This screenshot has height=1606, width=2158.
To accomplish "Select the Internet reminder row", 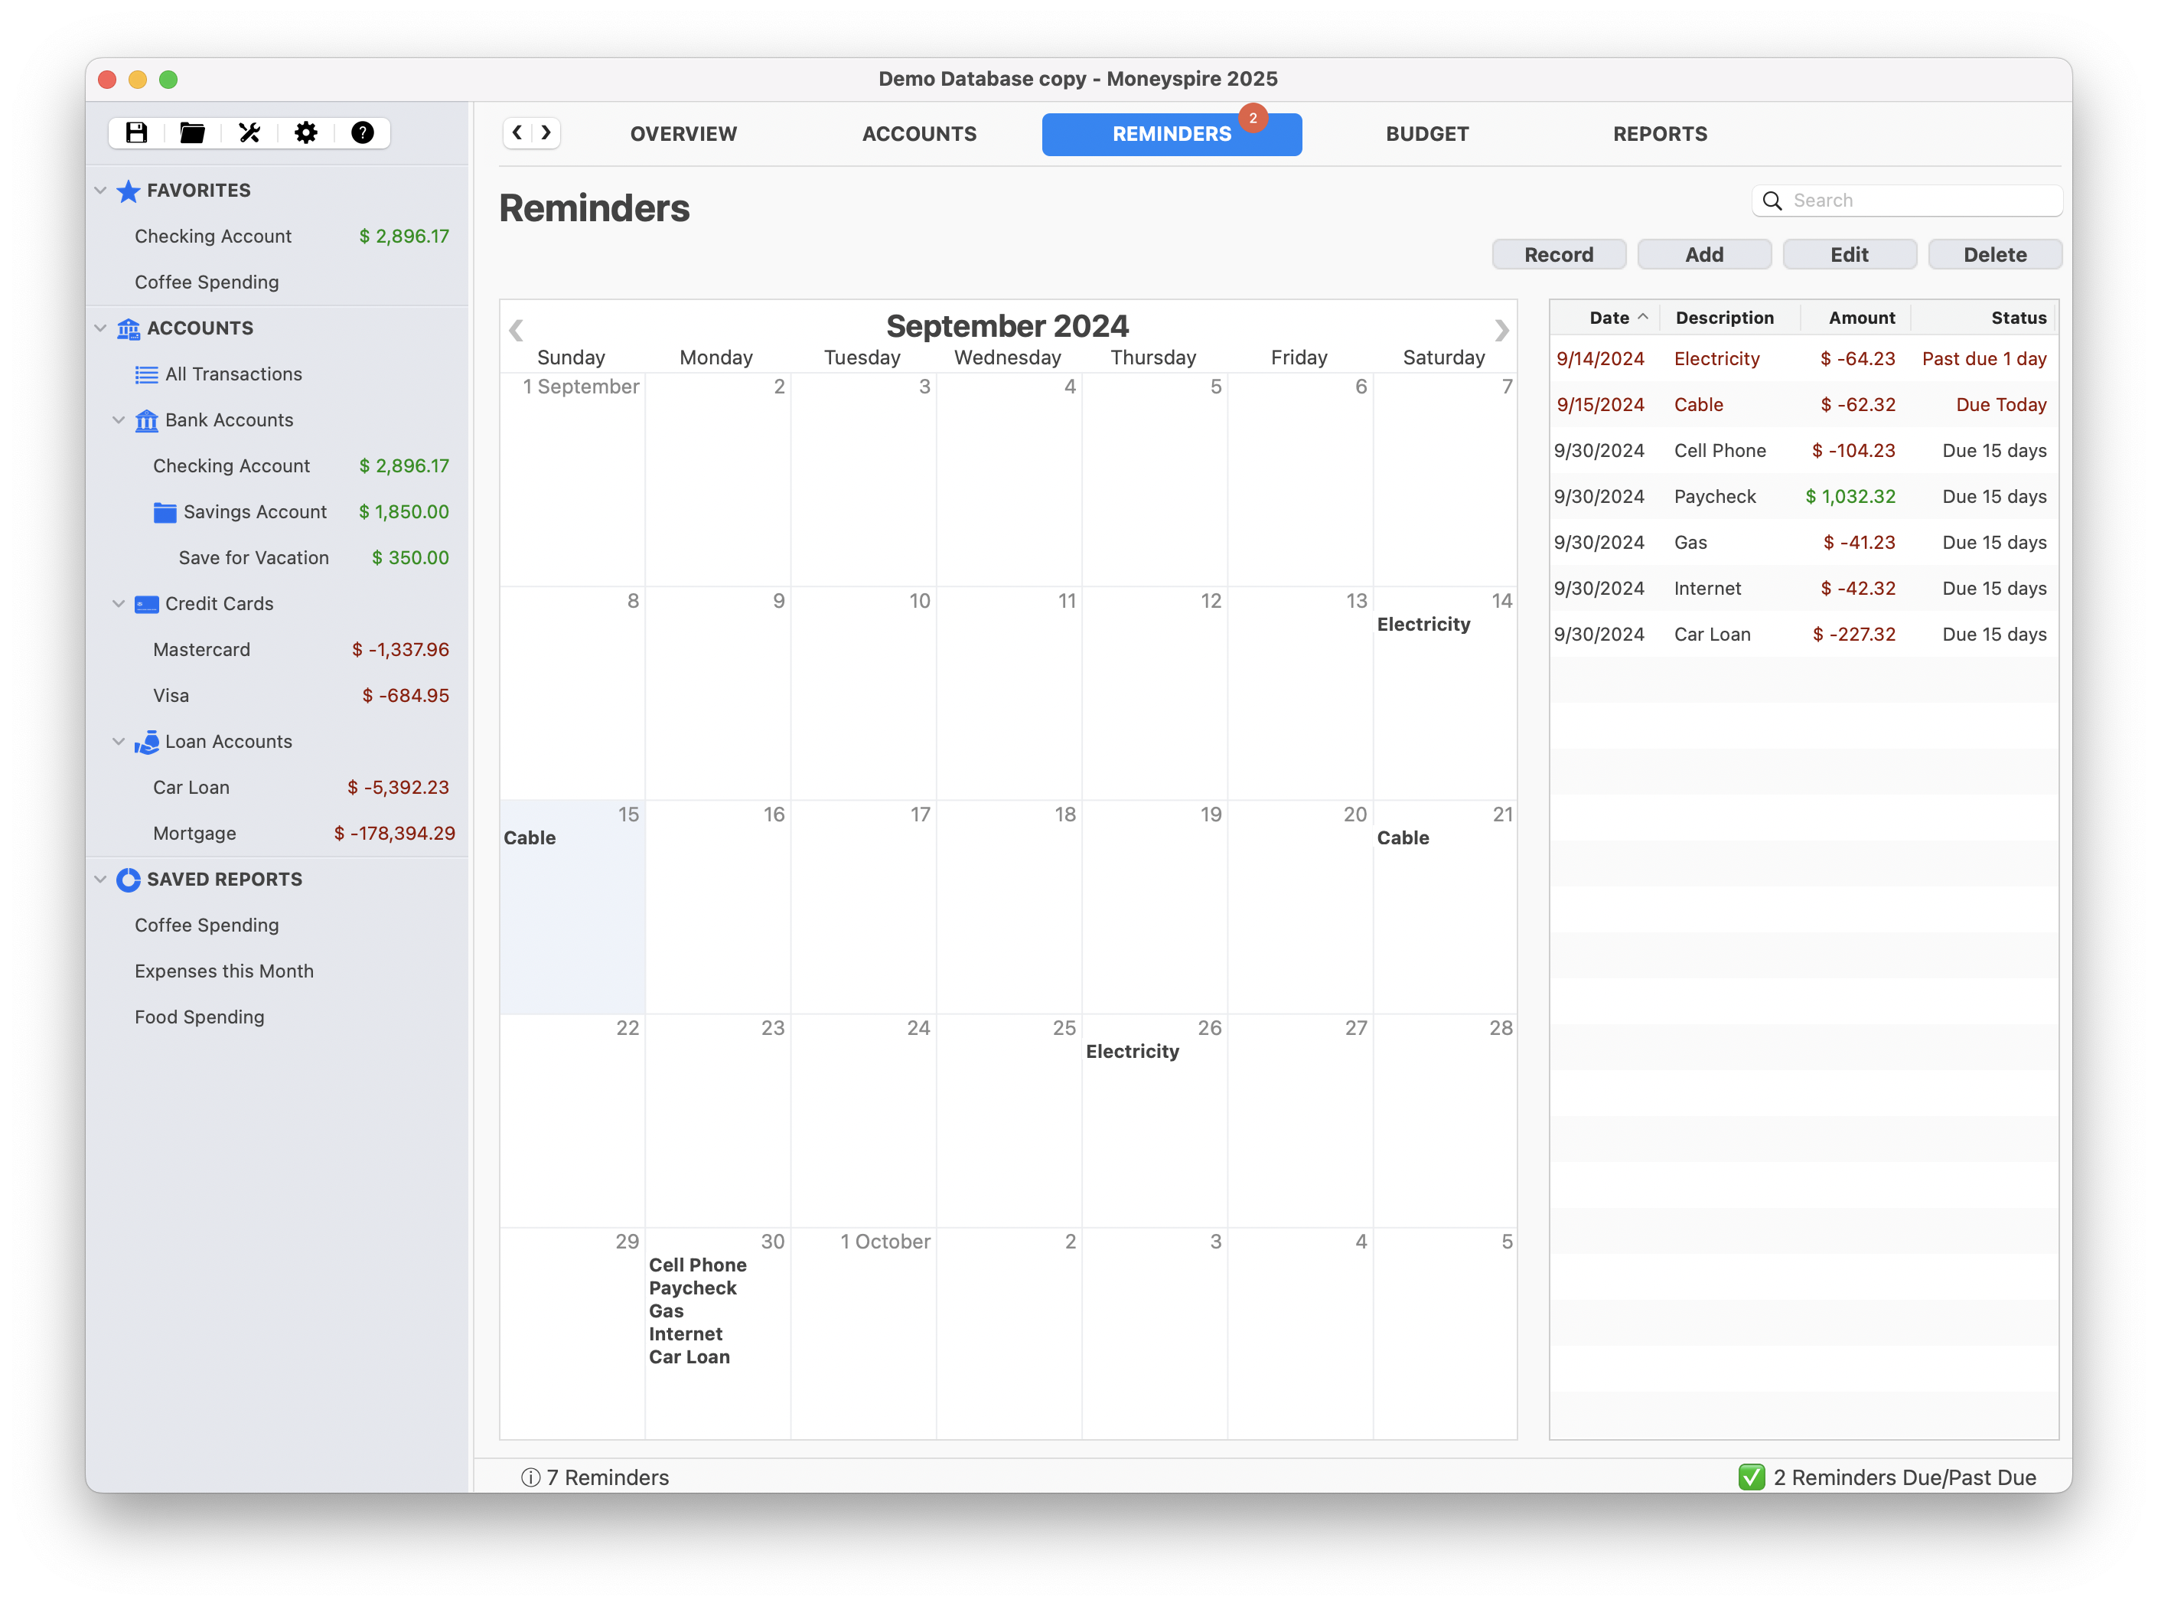I will [x=1804, y=589].
